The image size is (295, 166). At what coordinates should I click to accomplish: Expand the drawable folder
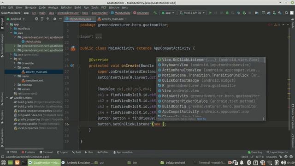coord(15,63)
